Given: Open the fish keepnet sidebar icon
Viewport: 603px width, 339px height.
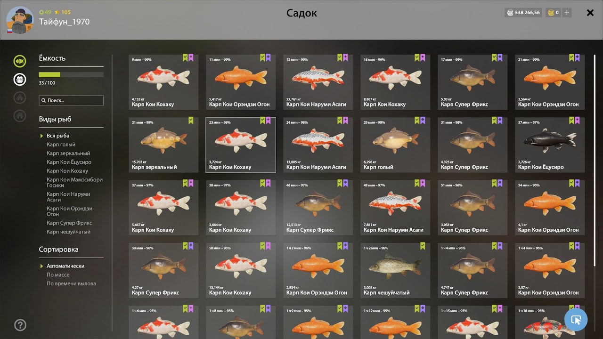Looking at the screenshot, I should 20,61.
